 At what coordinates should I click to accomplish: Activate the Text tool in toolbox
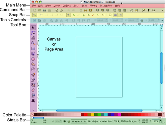click(x=33, y=101)
